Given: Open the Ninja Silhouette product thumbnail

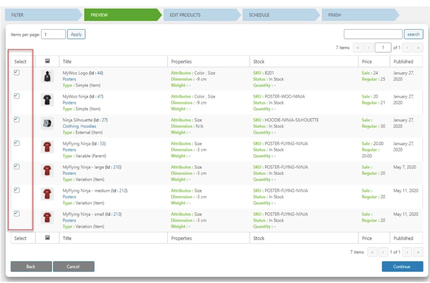Looking at the screenshot, I should pyautogui.click(x=47, y=123).
